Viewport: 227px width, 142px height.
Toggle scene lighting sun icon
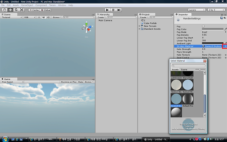point(39,17)
